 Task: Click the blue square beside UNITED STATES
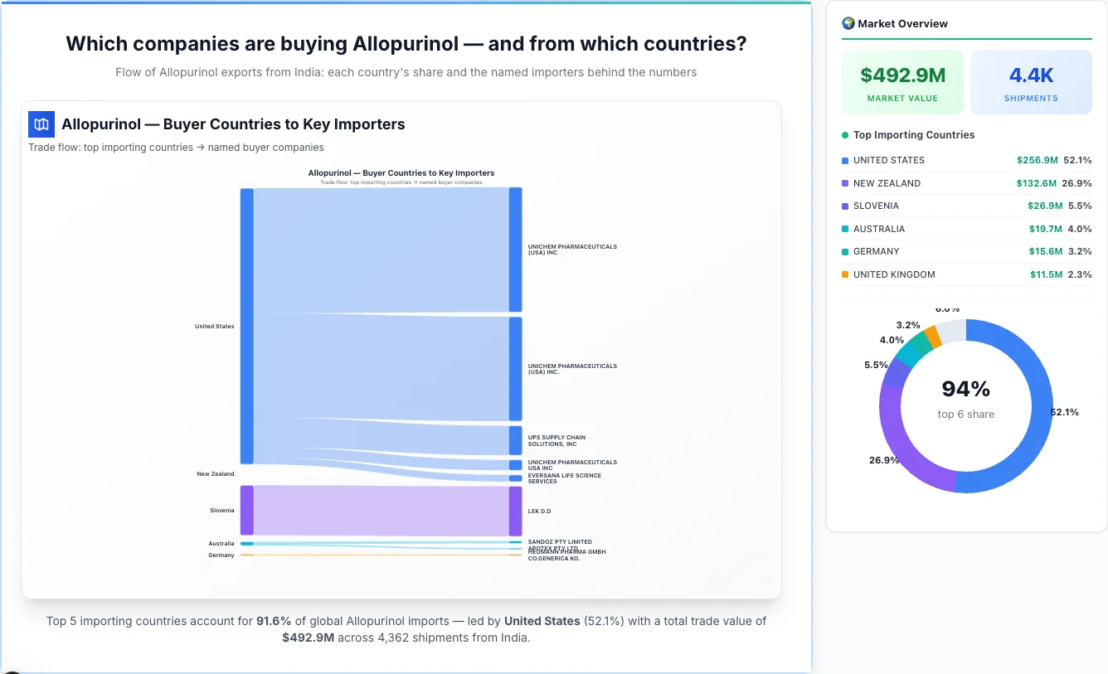(843, 160)
